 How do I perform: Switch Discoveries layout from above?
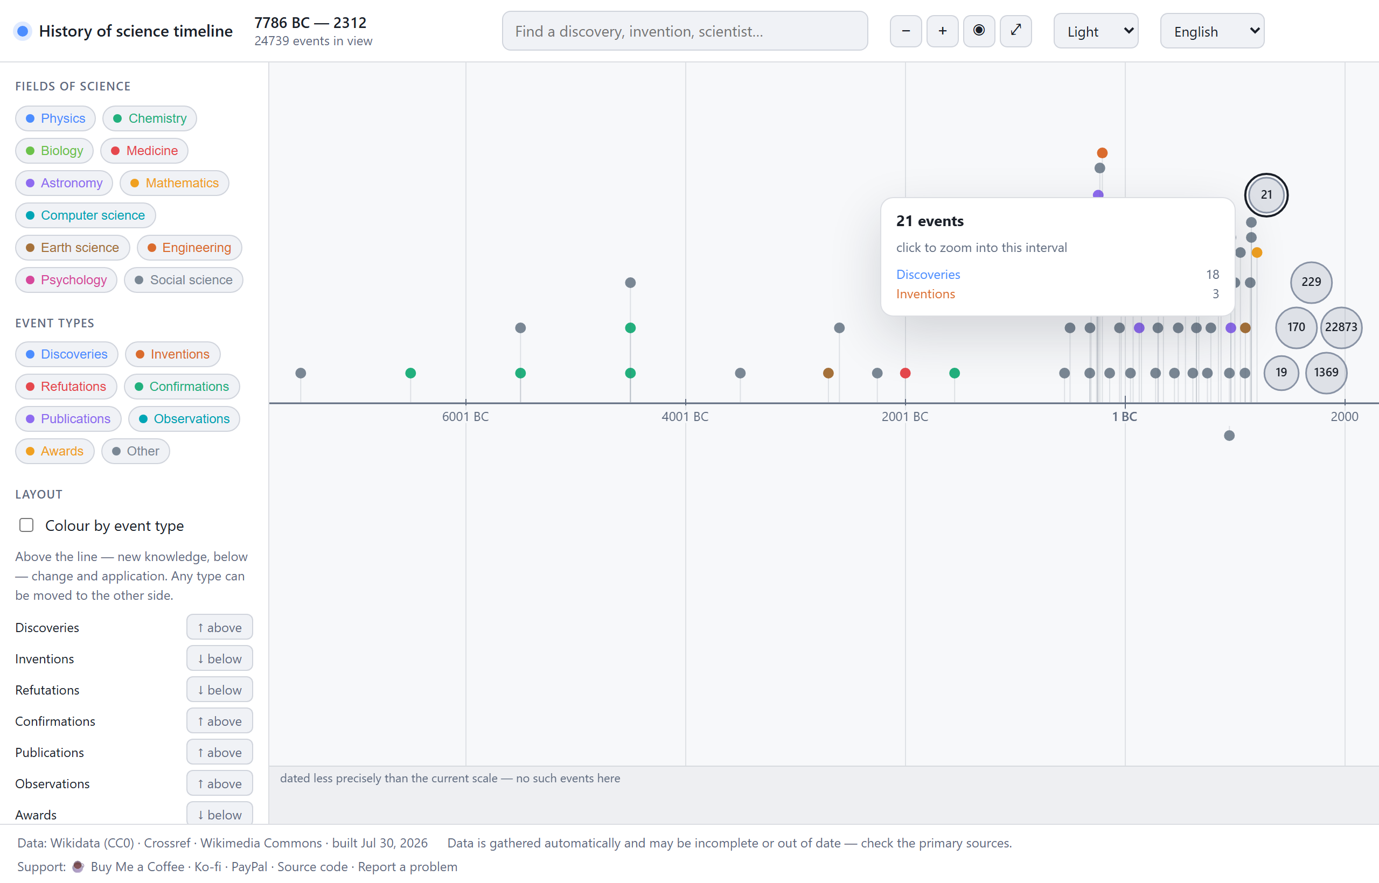220,627
